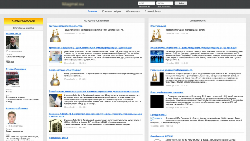Open Artbroker & Development жилых домов ad
Screen dimensions: 250x141
95,115
